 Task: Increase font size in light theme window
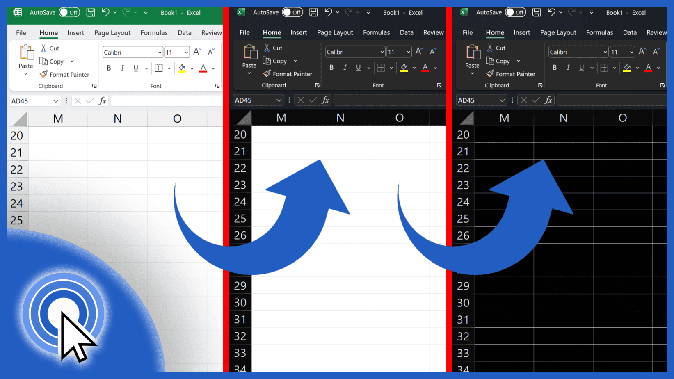pyautogui.click(x=197, y=52)
